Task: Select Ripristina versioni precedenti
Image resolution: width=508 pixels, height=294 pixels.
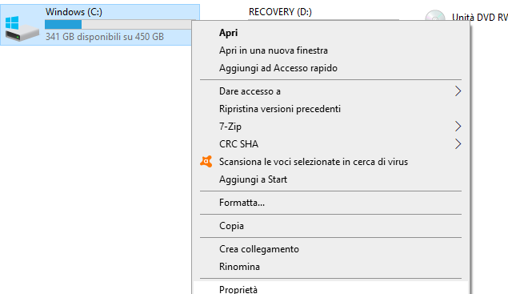Action: pyautogui.click(x=330, y=109)
